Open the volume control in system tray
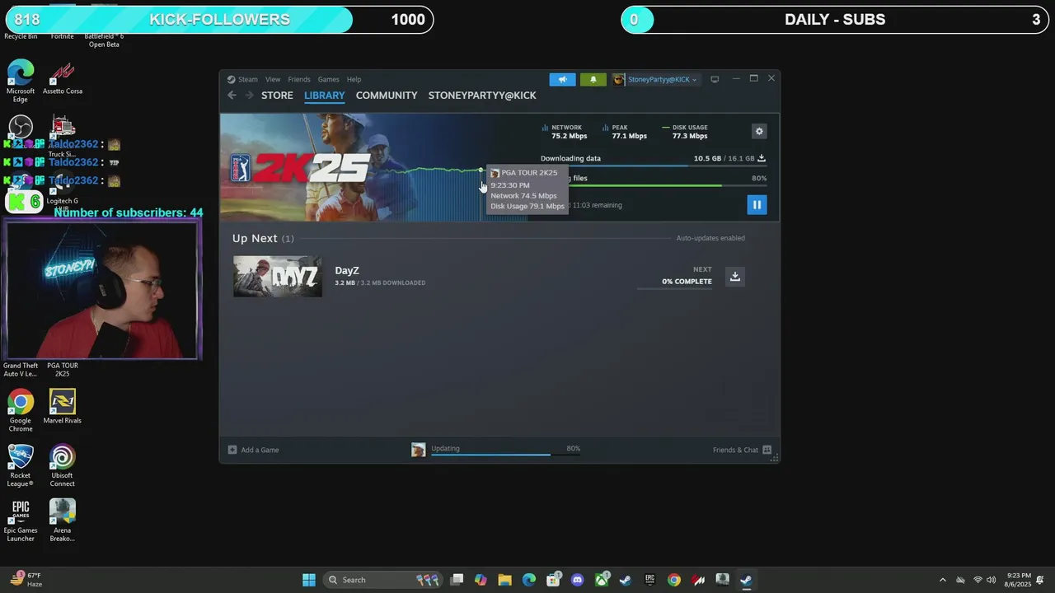 pos(991,580)
